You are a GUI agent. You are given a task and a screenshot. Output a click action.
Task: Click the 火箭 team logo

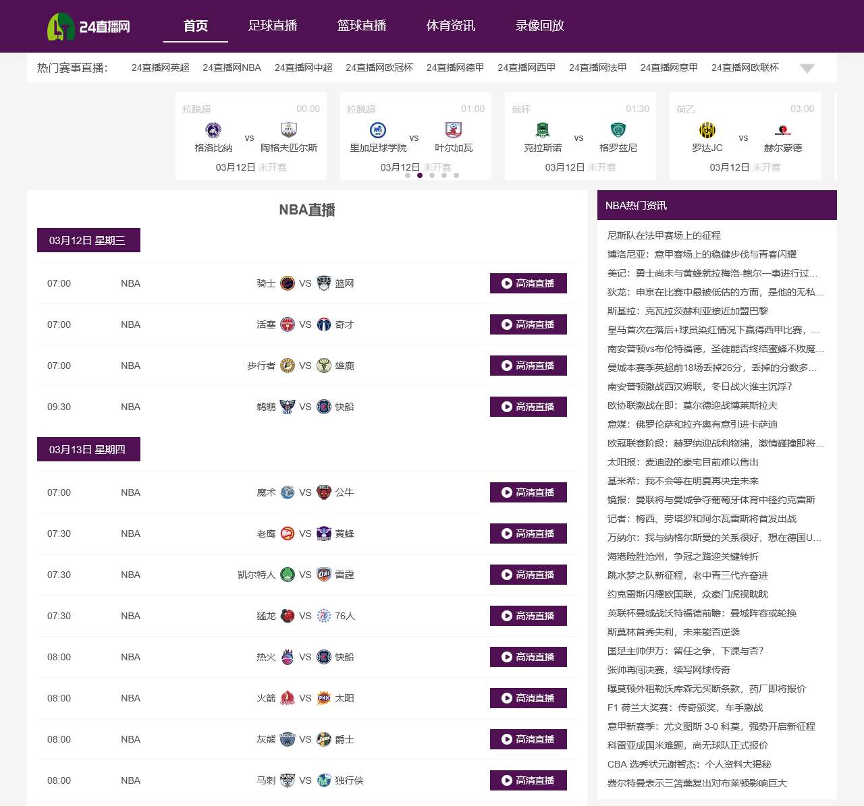288,698
